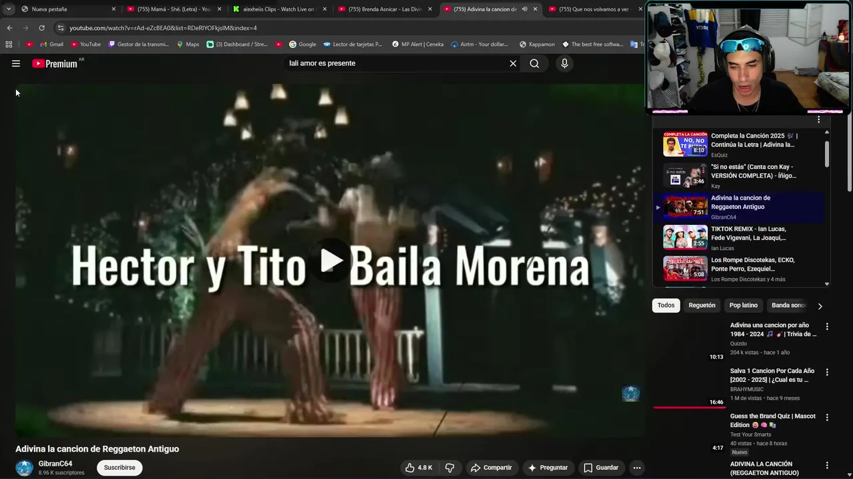Image resolution: width=853 pixels, height=479 pixels.
Task: Open GibranC64 channel avatar
Action: click(x=25, y=468)
